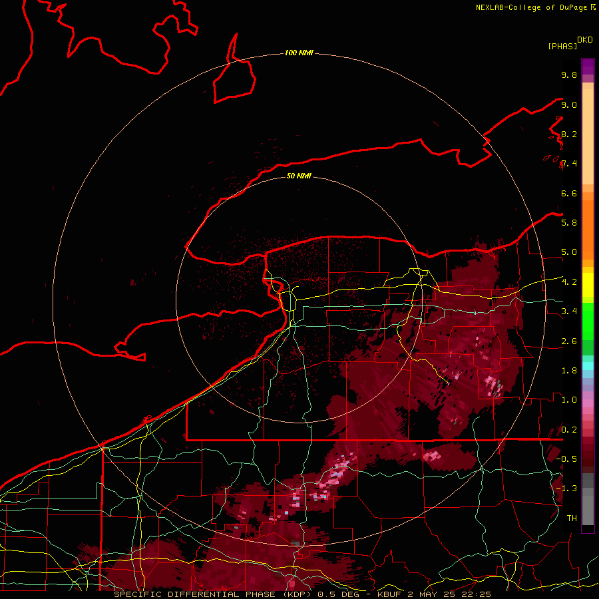This screenshot has height=599, width=599.
Task: Pick the orange segment of the color bar
Action: click(588, 230)
